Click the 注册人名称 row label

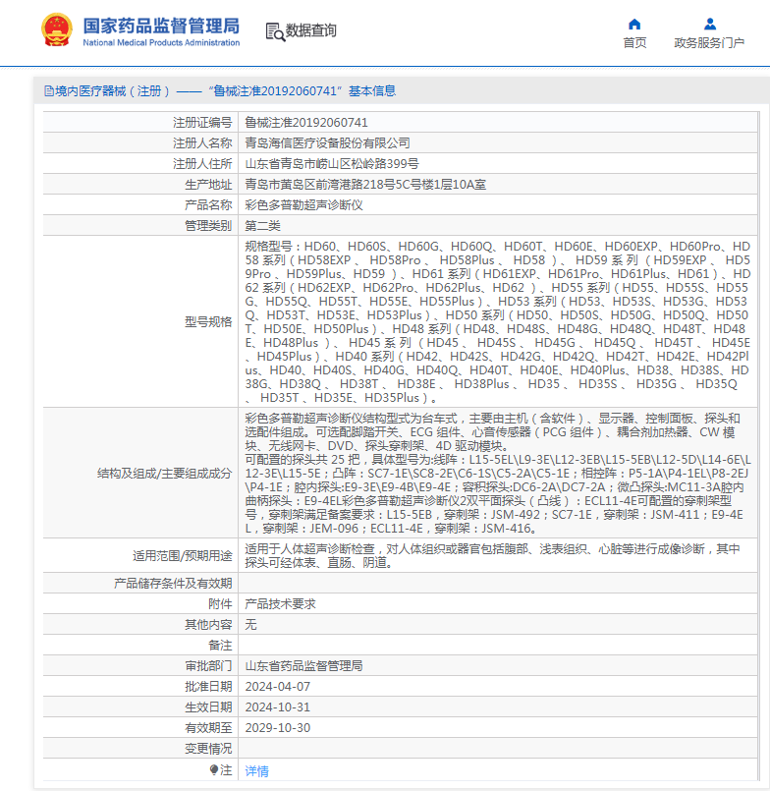pyautogui.click(x=202, y=143)
